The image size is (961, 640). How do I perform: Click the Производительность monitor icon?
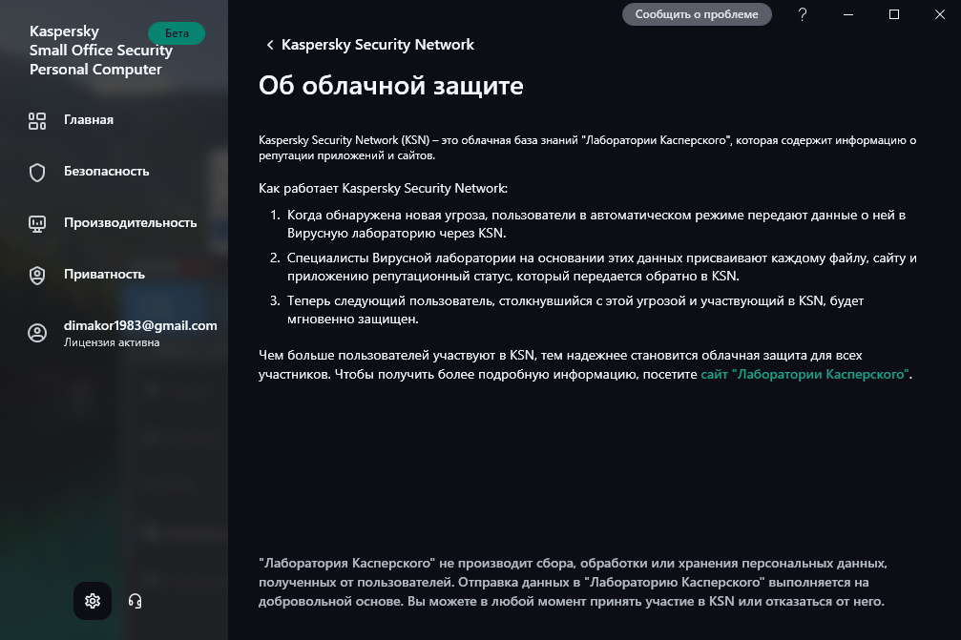pos(37,223)
